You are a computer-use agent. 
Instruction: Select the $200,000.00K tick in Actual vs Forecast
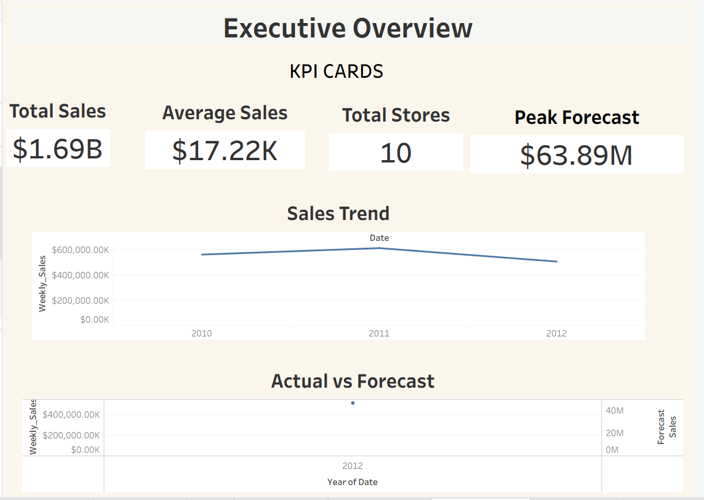point(71,435)
